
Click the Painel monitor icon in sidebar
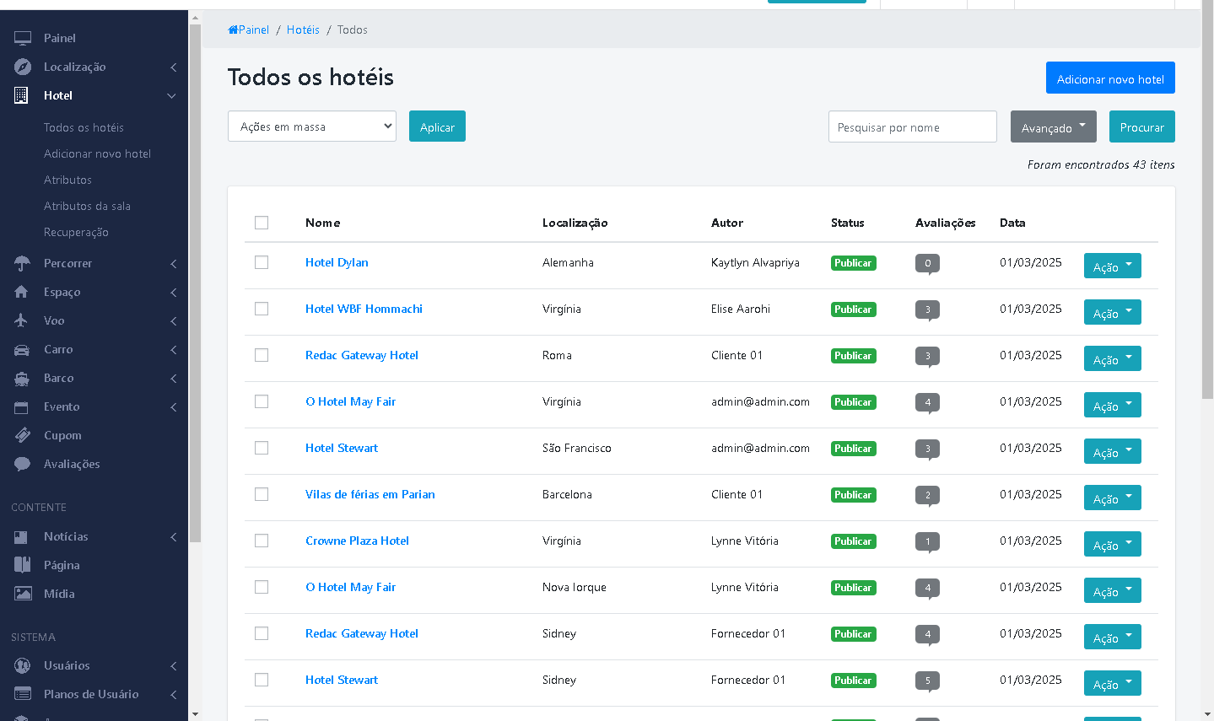click(x=23, y=38)
